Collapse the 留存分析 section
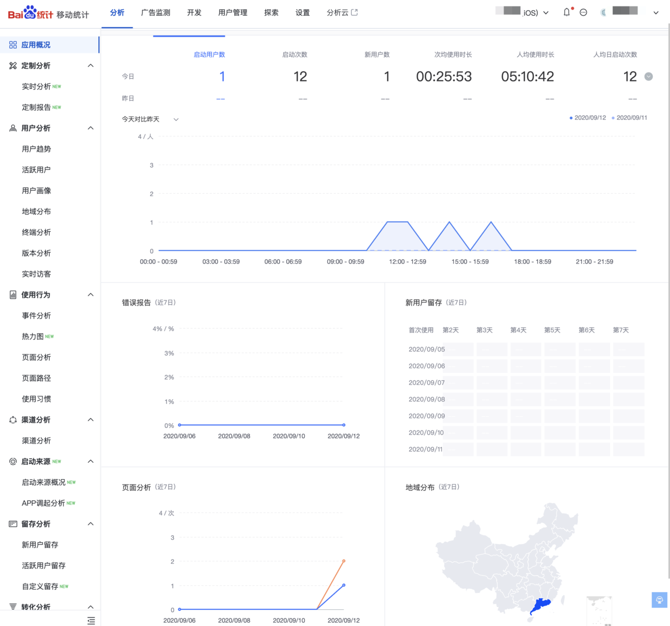670x626 pixels. click(x=90, y=524)
